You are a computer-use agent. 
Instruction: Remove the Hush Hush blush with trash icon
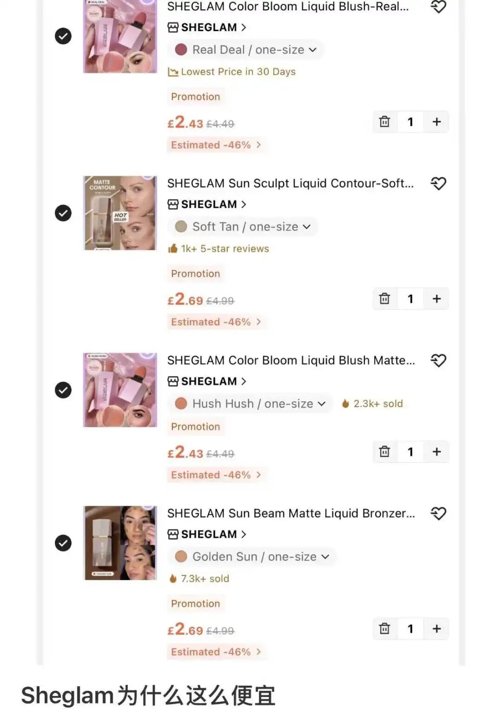pos(384,451)
